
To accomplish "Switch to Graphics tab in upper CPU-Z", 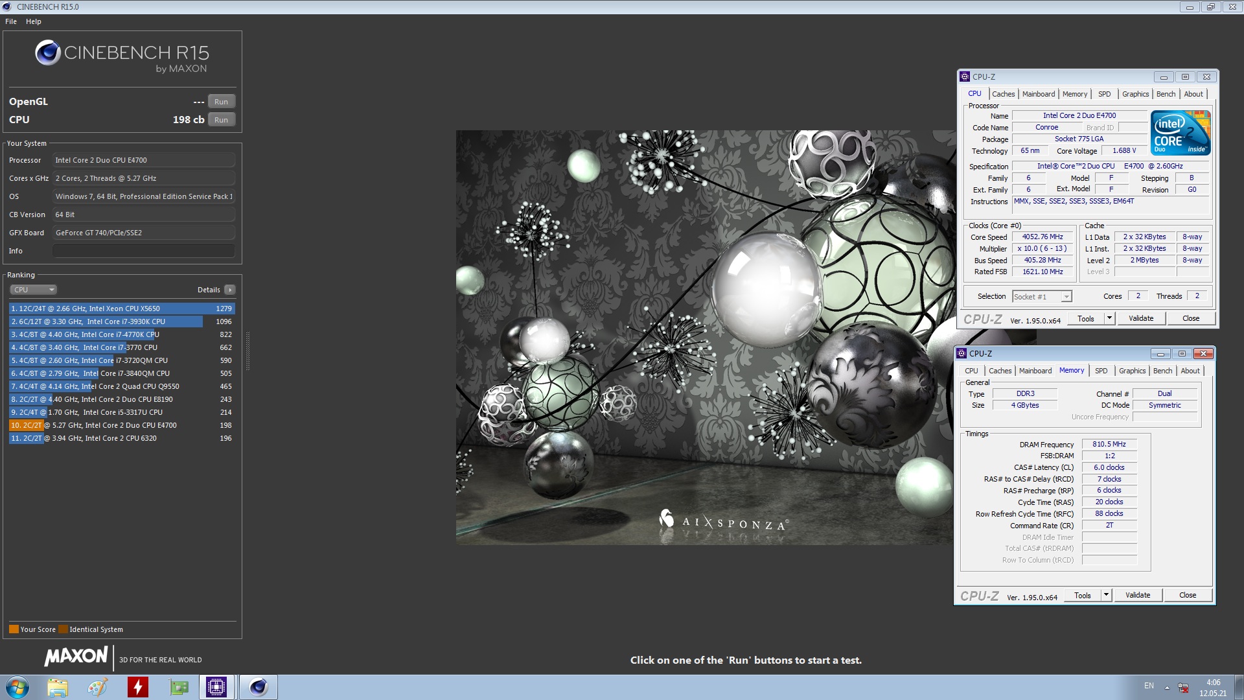I will (1135, 94).
